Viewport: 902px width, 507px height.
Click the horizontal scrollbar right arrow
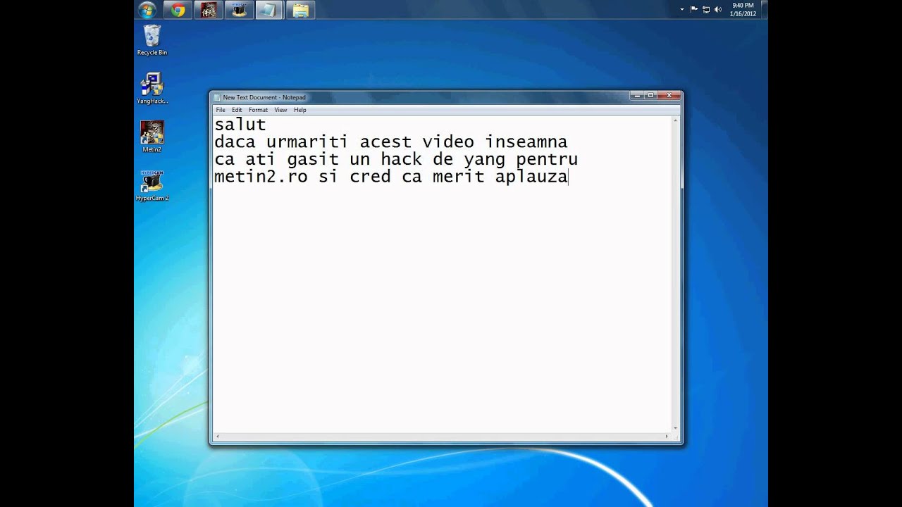(x=667, y=437)
